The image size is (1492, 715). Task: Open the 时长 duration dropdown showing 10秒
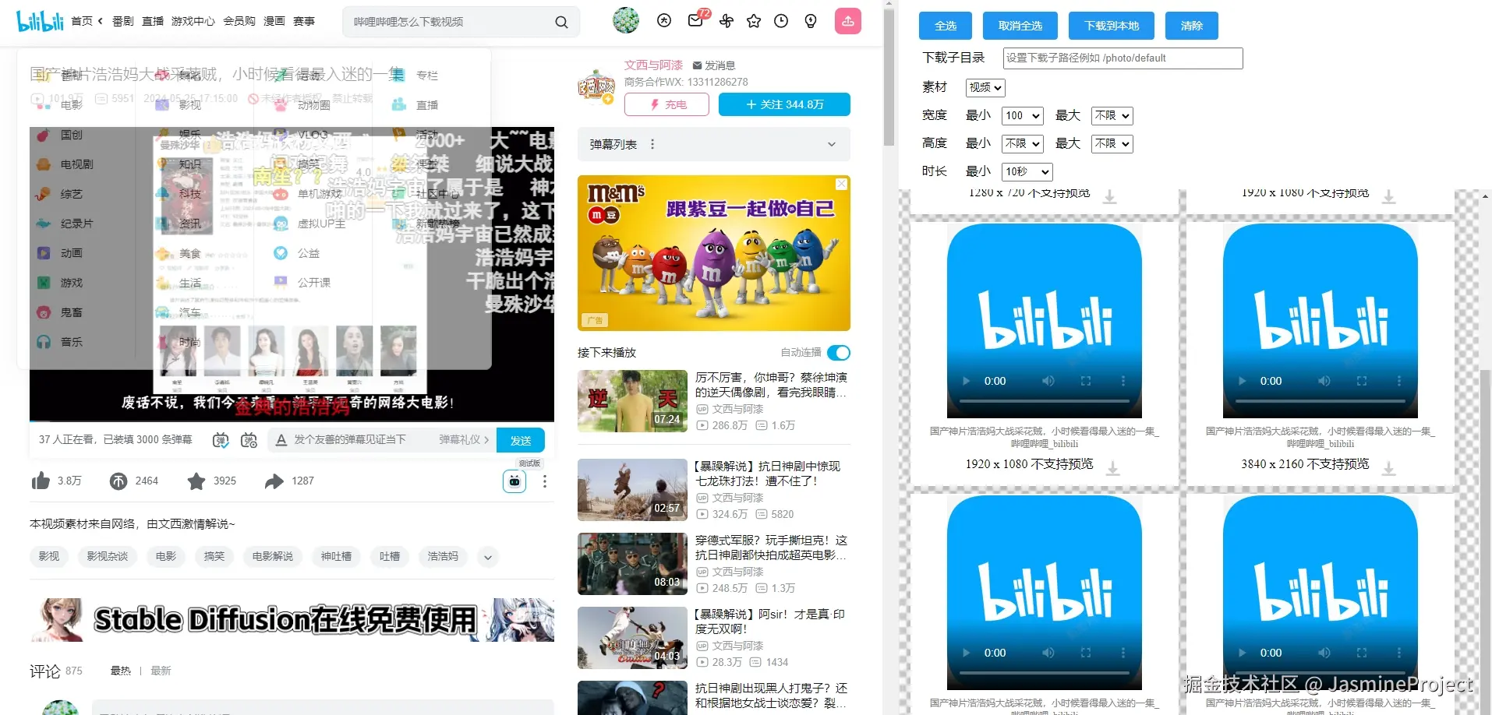pyautogui.click(x=1026, y=171)
